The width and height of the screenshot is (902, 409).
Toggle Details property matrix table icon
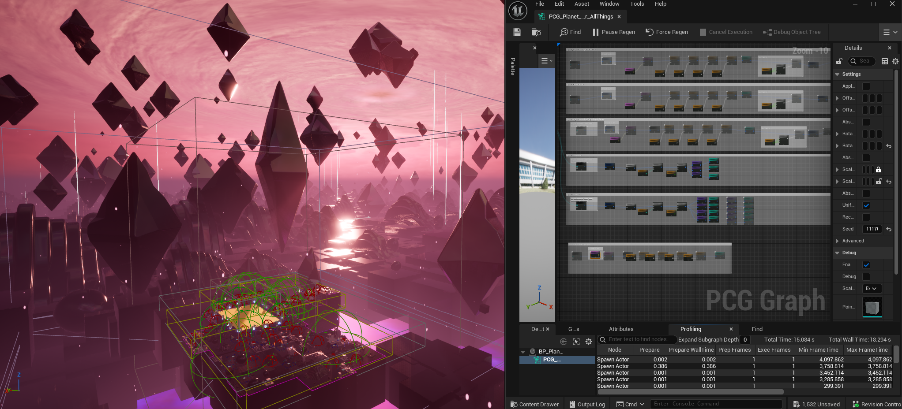click(885, 61)
